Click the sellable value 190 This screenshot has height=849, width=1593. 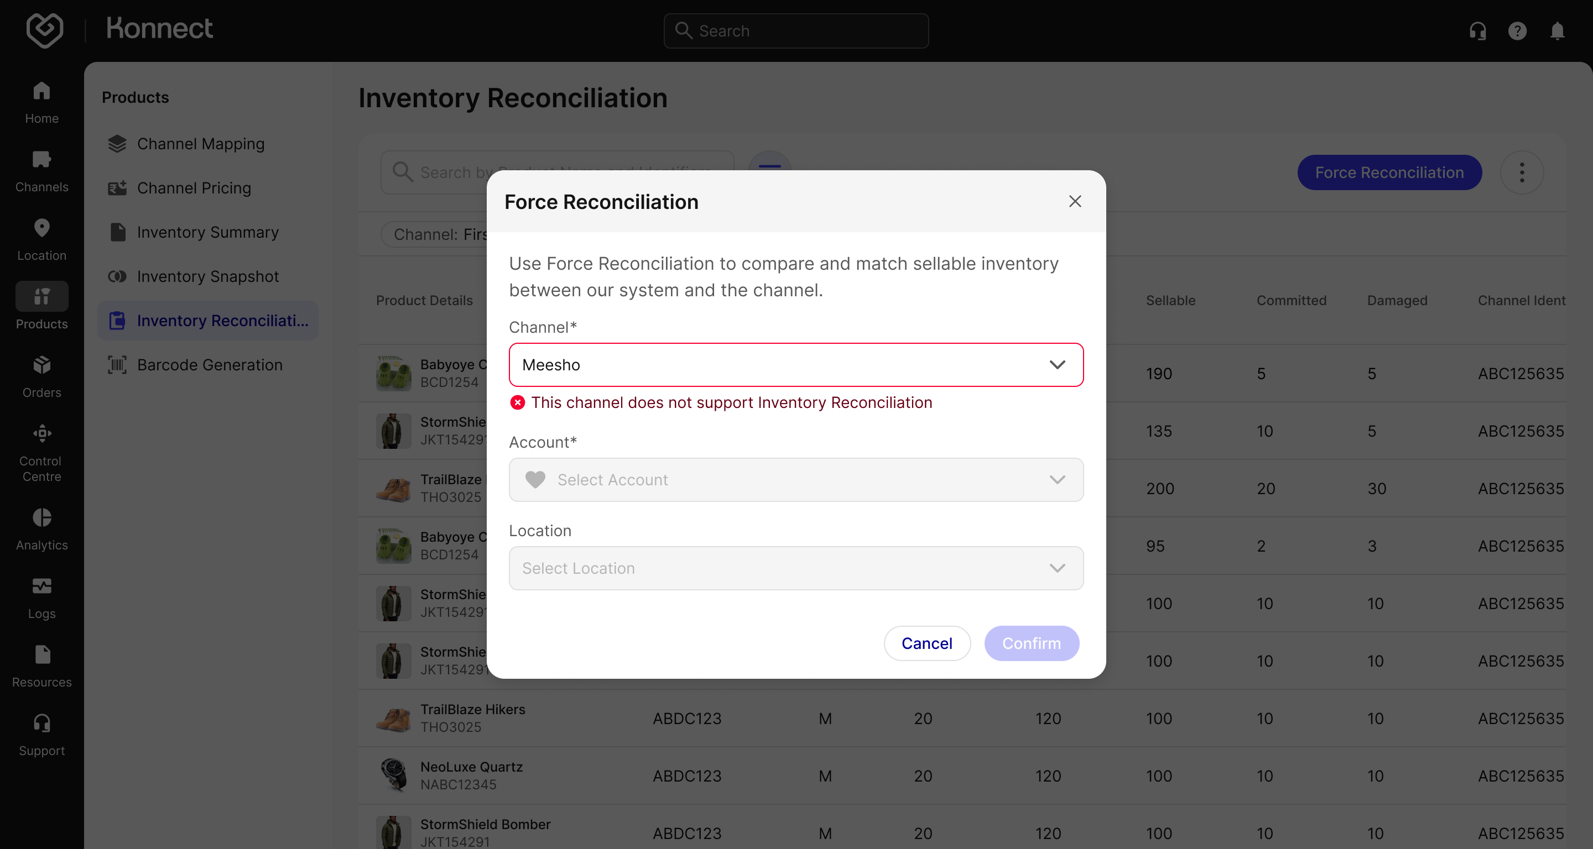point(1158,374)
